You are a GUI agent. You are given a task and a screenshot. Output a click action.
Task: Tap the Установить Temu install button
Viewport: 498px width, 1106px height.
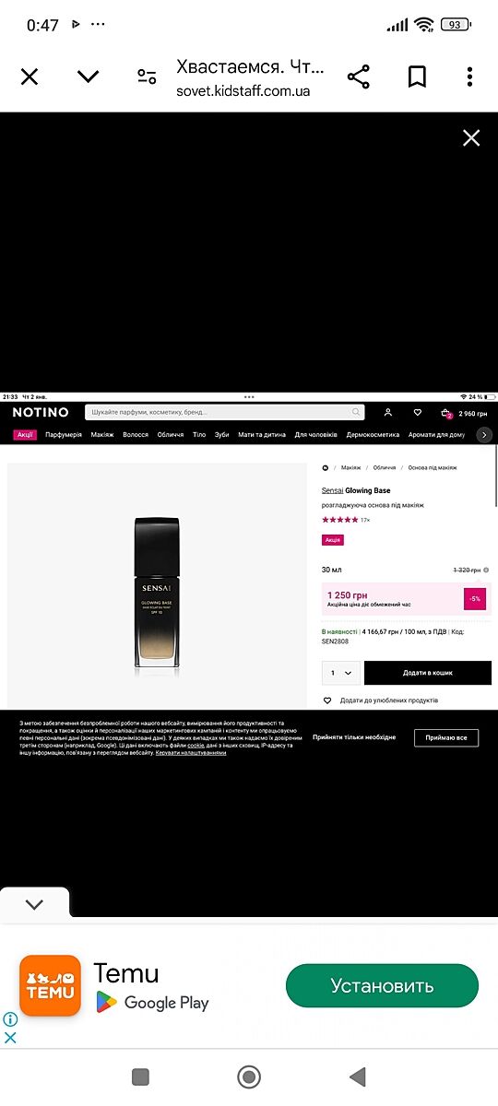coord(382,985)
